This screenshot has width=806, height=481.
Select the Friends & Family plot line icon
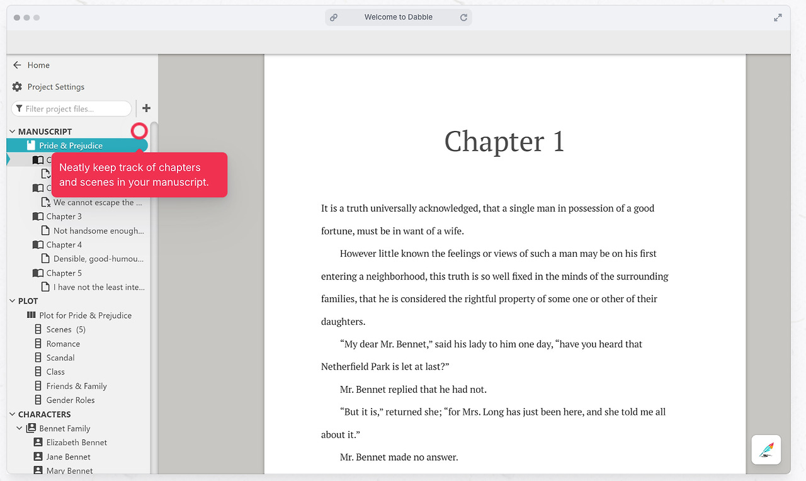(38, 386)
